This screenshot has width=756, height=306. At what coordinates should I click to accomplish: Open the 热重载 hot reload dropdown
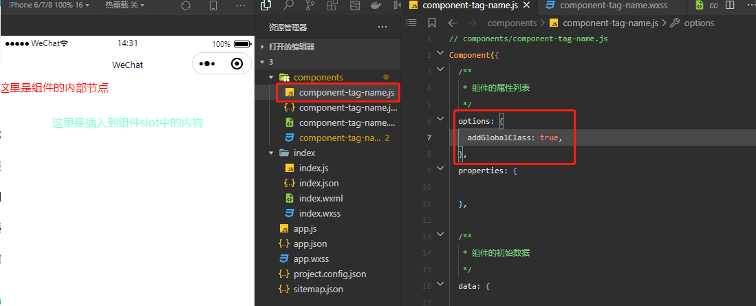(x=125, y=5)
